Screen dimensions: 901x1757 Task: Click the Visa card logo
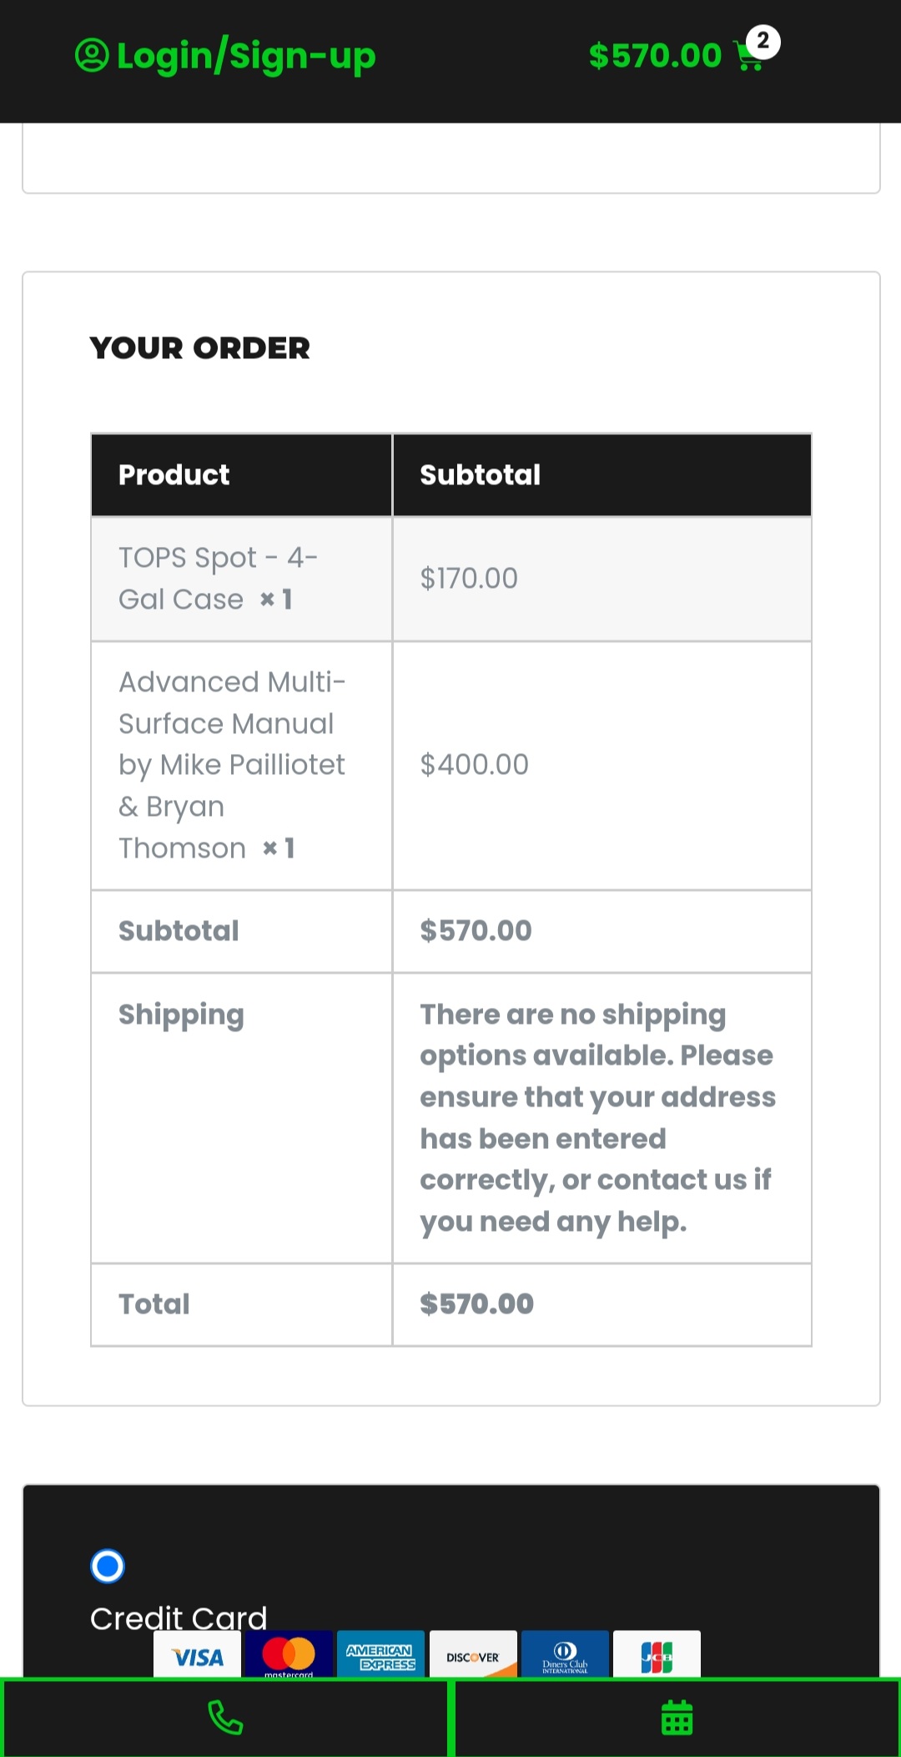coord(198,1655)
